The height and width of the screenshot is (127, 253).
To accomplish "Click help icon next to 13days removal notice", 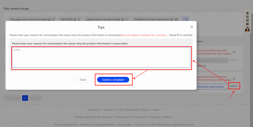I will 234,79.
